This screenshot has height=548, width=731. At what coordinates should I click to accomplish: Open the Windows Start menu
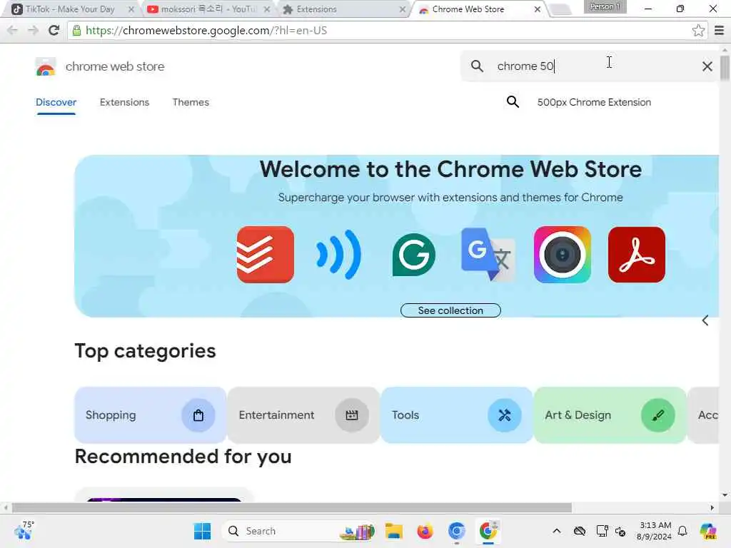pos(202,531)
